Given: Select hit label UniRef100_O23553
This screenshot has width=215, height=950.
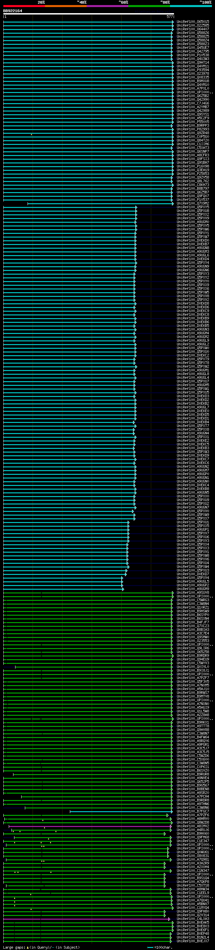Looking at the screenshot, I should 192,641.
